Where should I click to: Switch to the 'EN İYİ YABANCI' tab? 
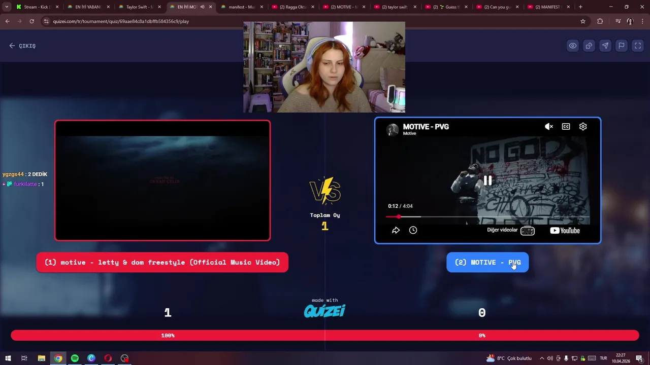(x=88, y=7)
